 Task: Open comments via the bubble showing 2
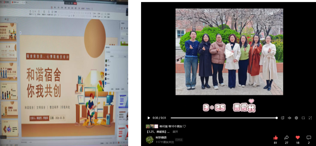click(x=309, y=138)
